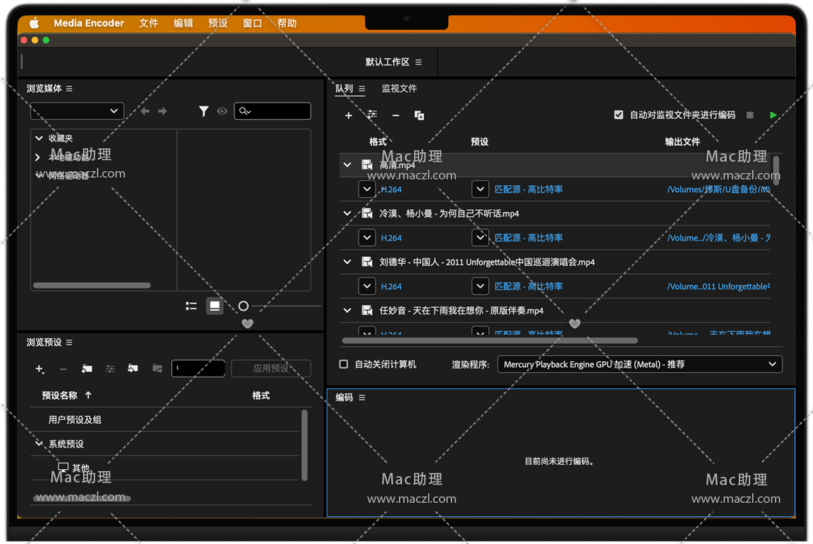Click the thumbnail size slider handle

[244, 306]
